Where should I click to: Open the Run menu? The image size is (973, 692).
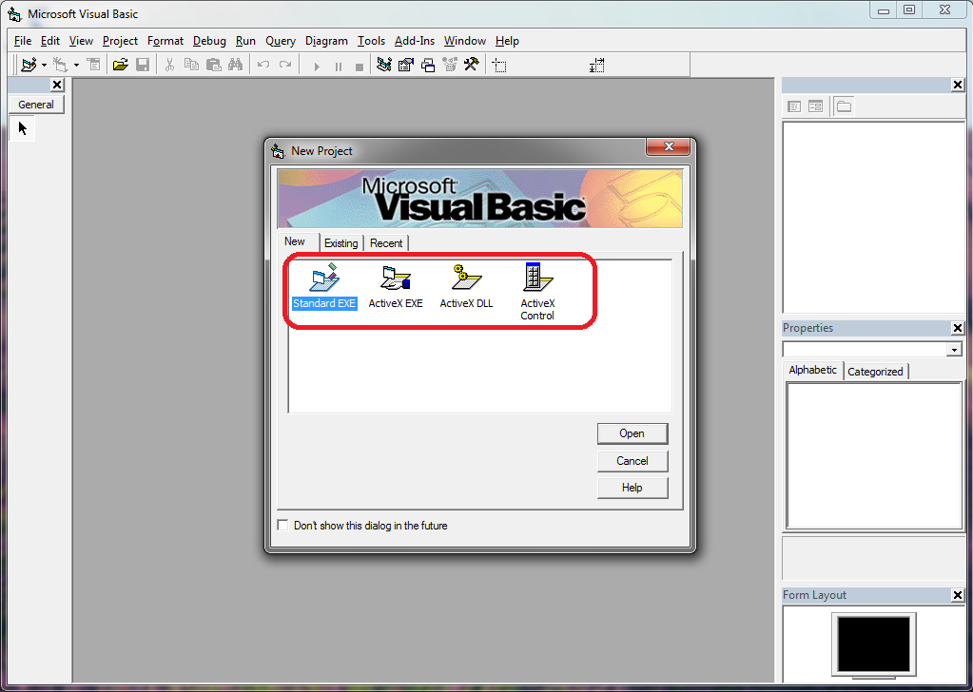(x=245, y=41)
